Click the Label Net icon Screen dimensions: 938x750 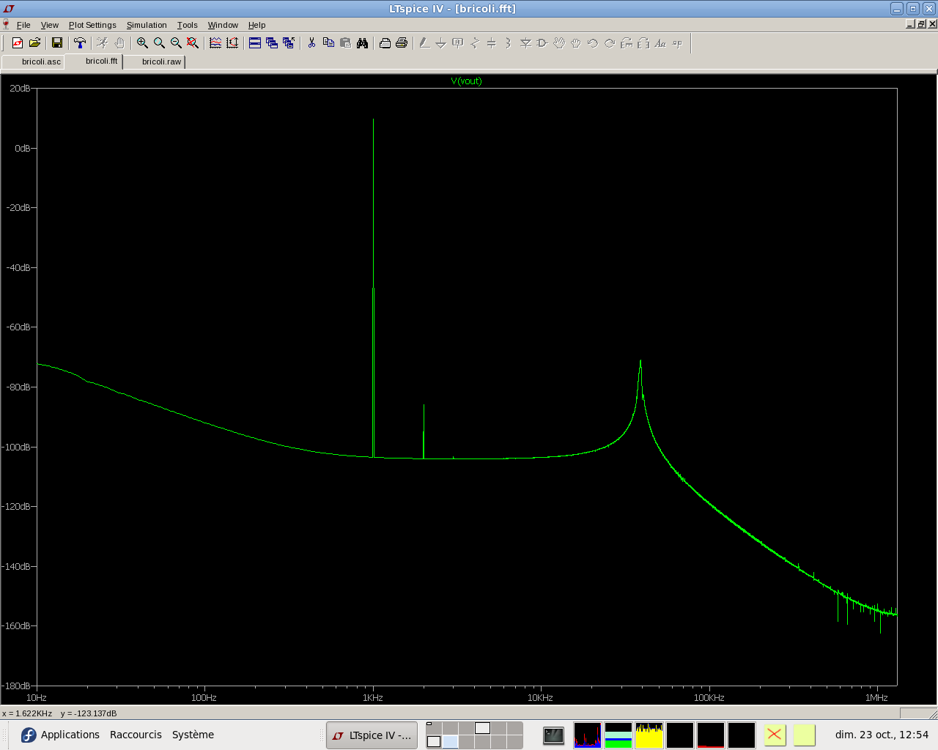coord(458,43)
